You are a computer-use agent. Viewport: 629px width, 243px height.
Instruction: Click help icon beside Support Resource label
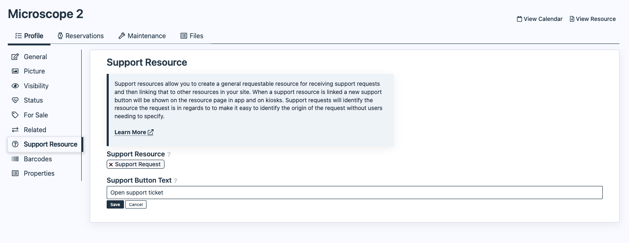[169, 154]
